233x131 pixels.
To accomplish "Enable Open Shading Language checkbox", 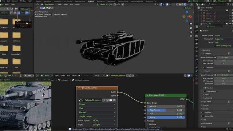I will tap(215, 46).
